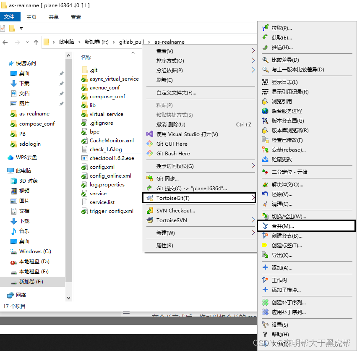Click the 与上一版本比较差异 icon
Viewport: 357px width, 351px height.
(265, 69)
